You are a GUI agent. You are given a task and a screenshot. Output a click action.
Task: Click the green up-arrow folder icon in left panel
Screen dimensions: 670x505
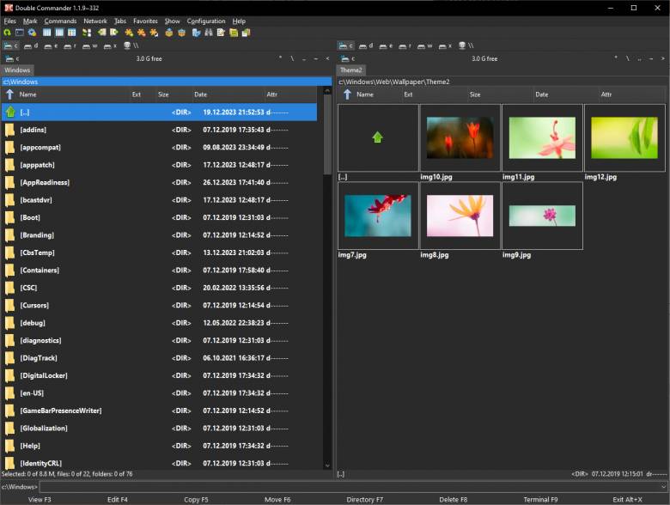pos(10,112)
